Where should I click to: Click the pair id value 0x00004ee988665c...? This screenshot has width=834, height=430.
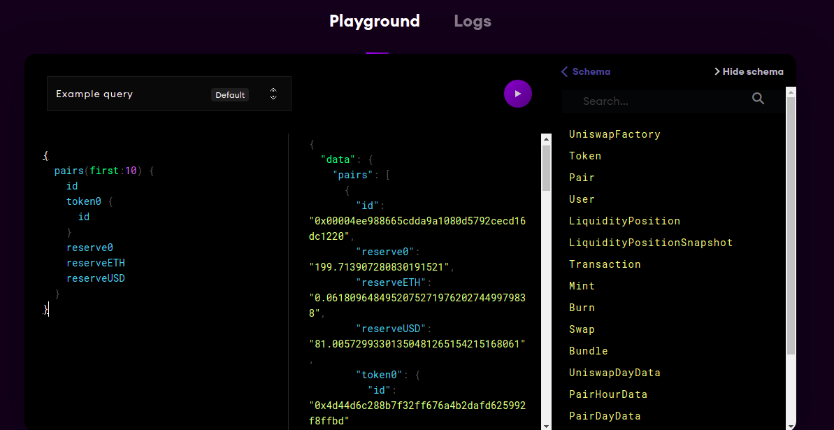(417, 228)
